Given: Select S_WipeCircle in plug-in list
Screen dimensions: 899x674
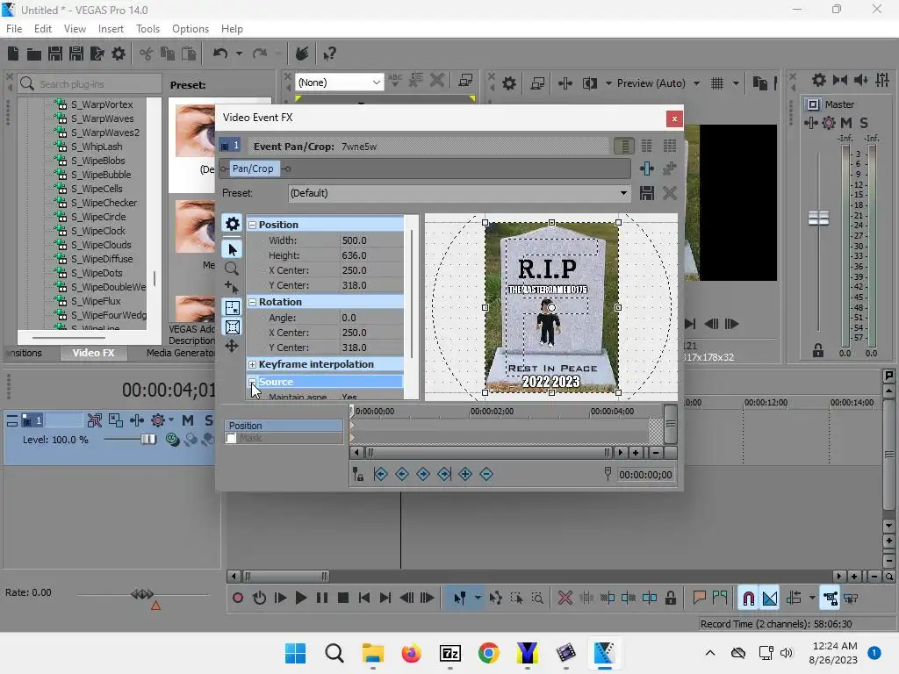Looking at the screenshot, I should pyautogui.click(x=98, y=217).
